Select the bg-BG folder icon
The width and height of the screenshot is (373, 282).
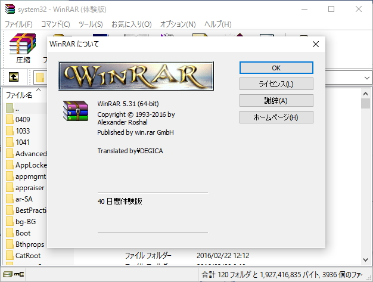click(x=10, y=222)
